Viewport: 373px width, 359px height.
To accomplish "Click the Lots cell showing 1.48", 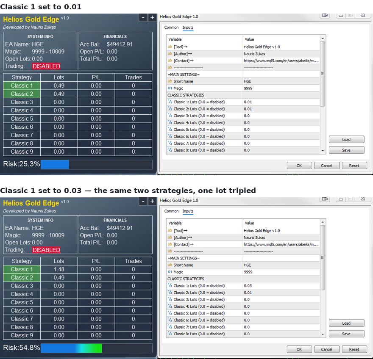I will click(x=59, y=269).
